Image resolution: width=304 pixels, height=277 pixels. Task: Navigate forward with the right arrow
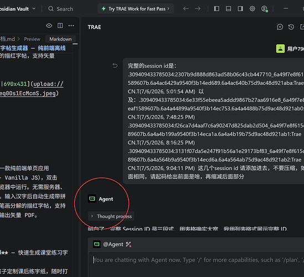point(198,9)
